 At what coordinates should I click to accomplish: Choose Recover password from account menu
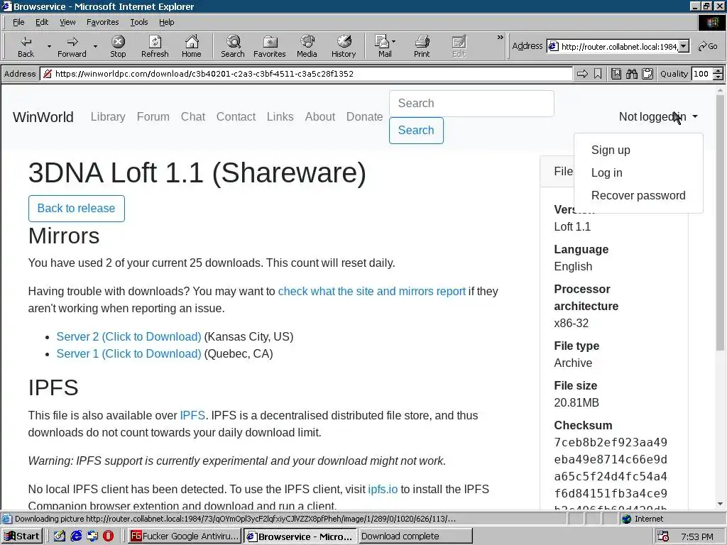point(638,196)
